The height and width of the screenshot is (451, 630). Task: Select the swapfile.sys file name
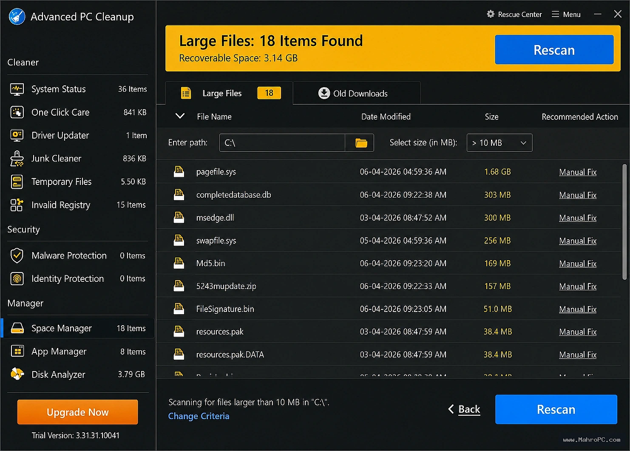(216, 241)
